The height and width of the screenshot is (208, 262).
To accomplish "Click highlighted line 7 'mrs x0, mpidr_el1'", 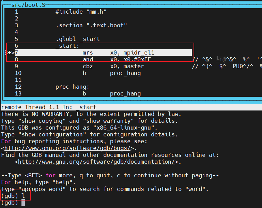I will [x=103, y=53].
